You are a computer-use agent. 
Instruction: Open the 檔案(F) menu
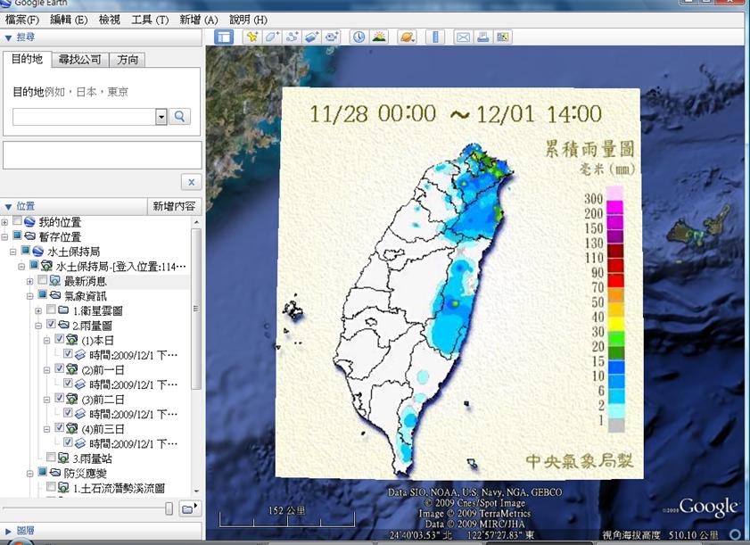(22, 20)
